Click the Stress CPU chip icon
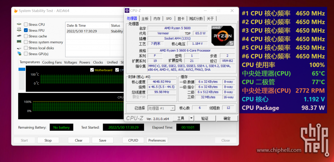Viewport: 334px width, 162px height. click(x=19, y=25)
